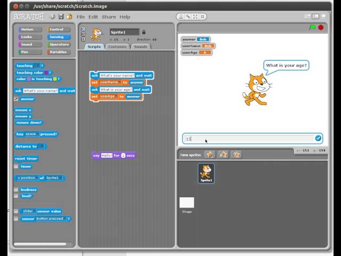This screenshot has width=341, height=256.
Task: Select the Sound block category
Action: point(30,44)
